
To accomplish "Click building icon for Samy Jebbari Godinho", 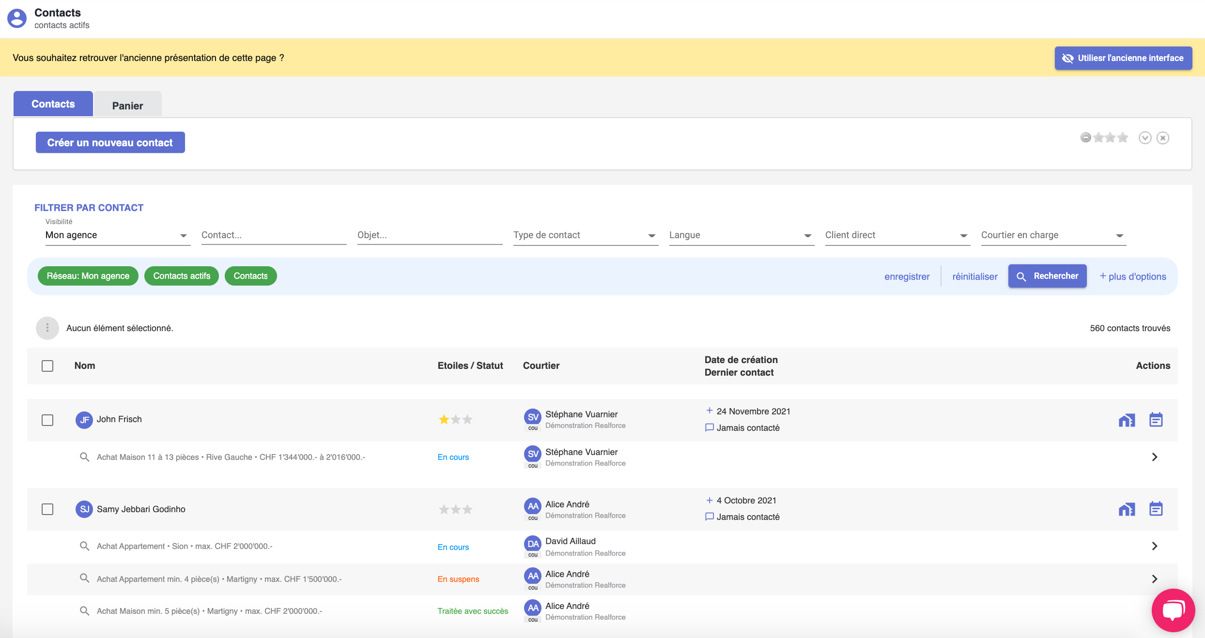I will (x=1127, y=509).
